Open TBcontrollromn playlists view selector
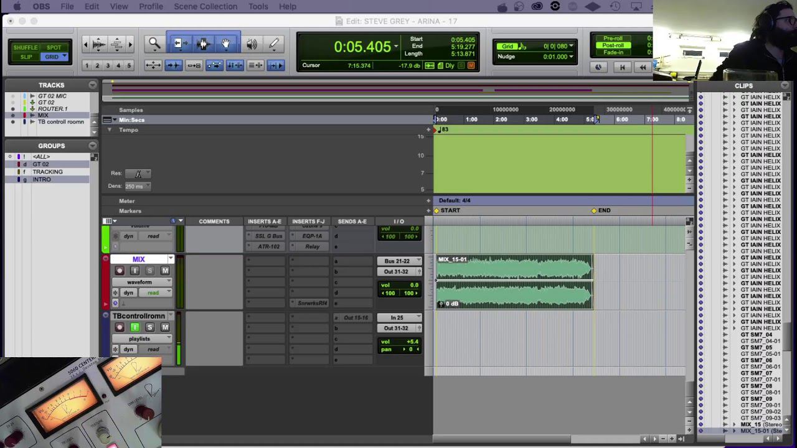This screenshot has height=448, width=797. click(x=141, y=339)
